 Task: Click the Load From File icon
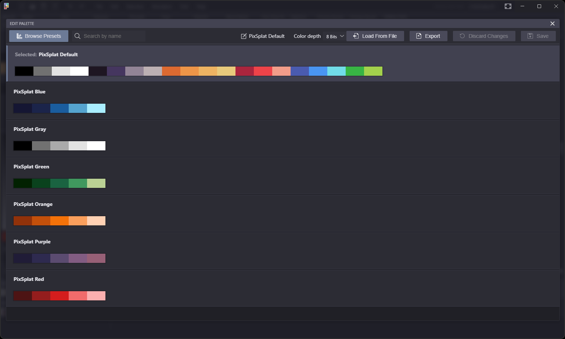click(x=356, y=36)
